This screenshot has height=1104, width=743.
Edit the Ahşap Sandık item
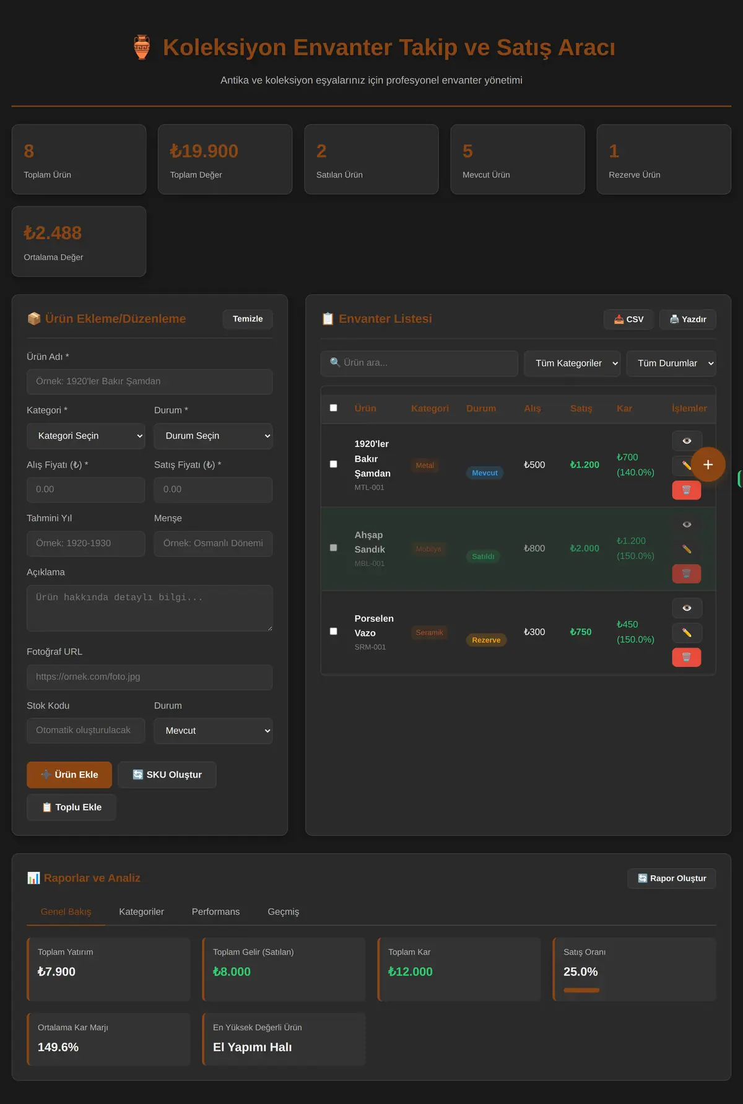click(687, 549)
